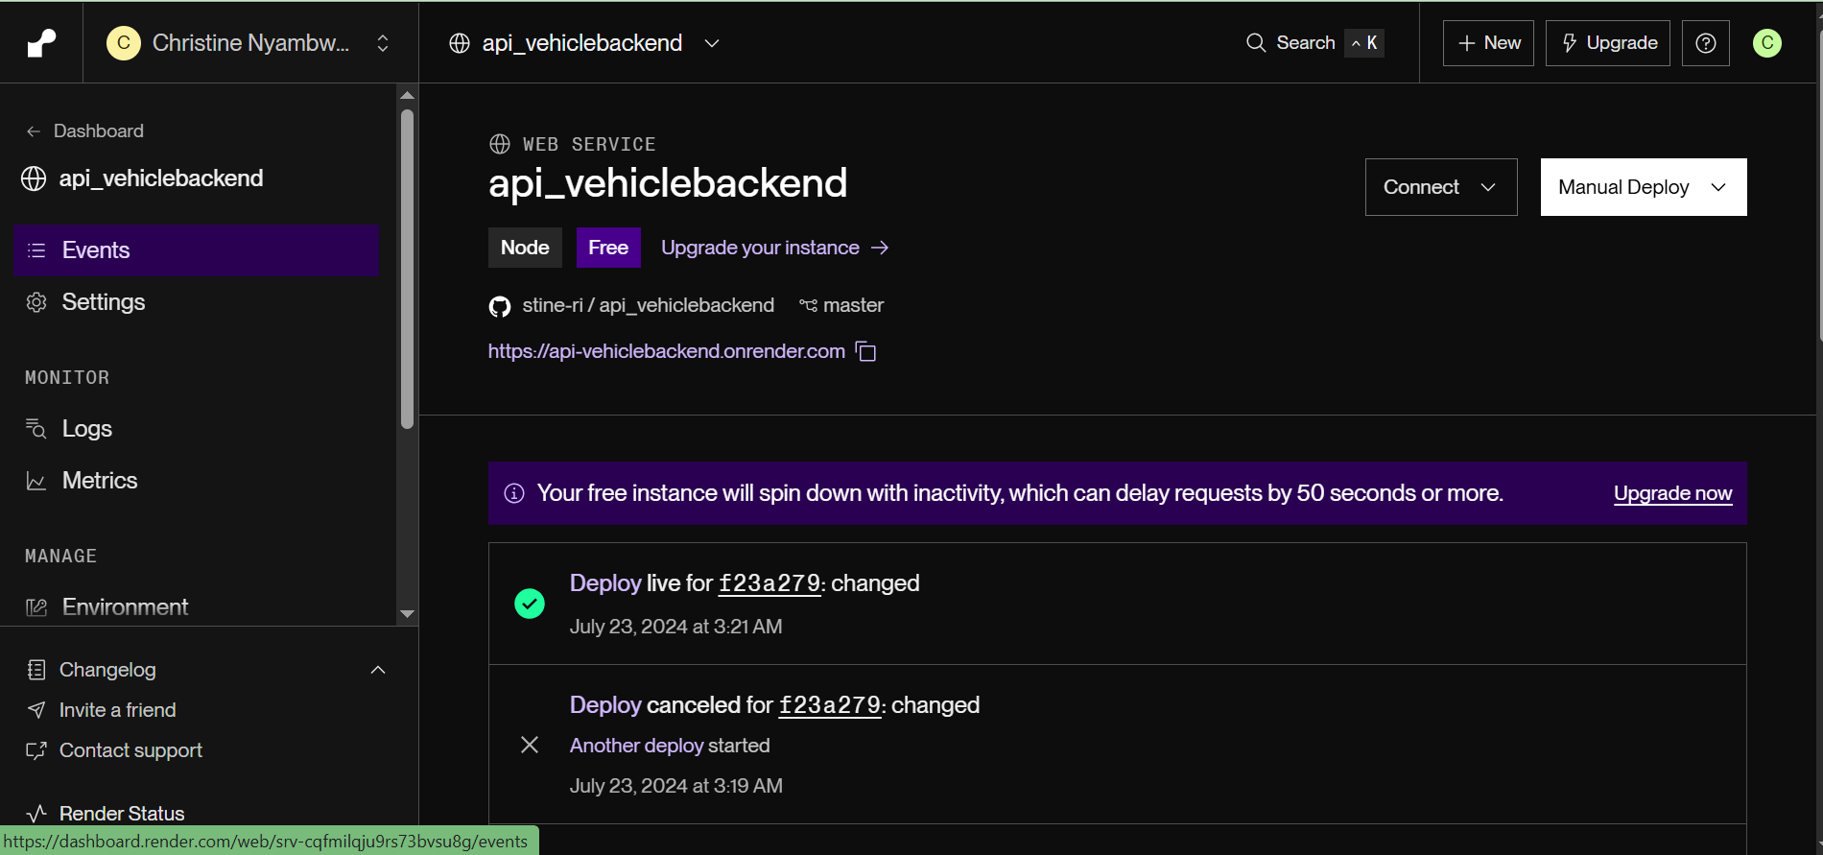Click the Dashboard back arrow icon

tap(34, 131)
